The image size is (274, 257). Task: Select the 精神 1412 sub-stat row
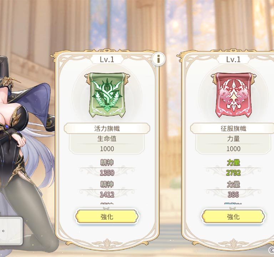[x=107, y=189]
